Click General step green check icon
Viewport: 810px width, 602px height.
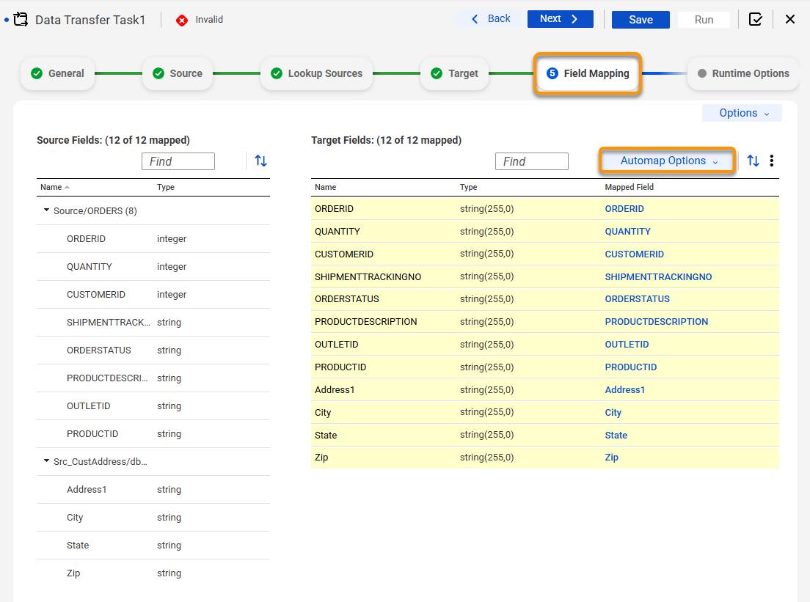click(x=37, y=73)
